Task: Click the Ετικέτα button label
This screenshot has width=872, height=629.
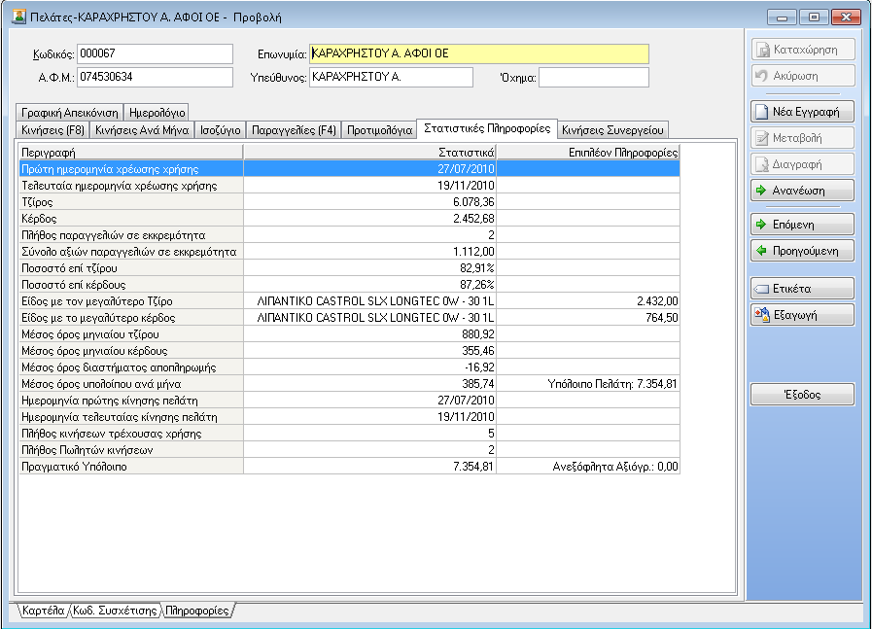Action: (792, 289)
